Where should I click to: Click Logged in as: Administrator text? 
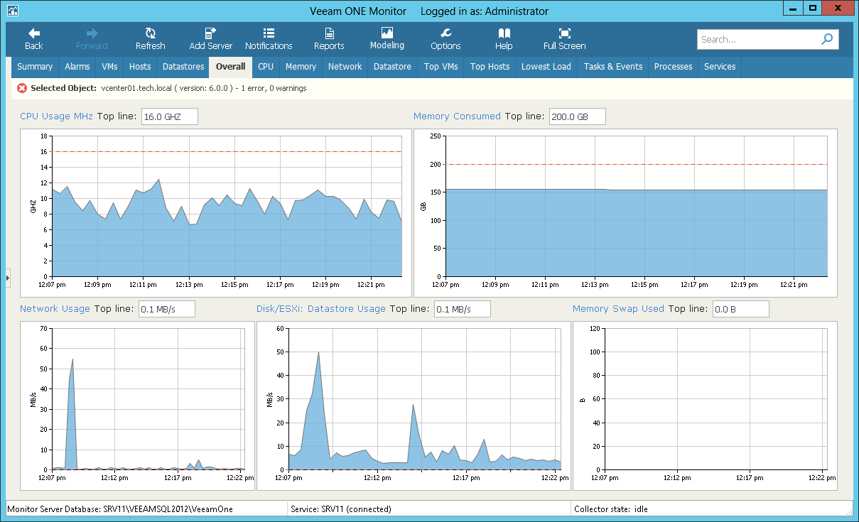(x=485, y=11)
